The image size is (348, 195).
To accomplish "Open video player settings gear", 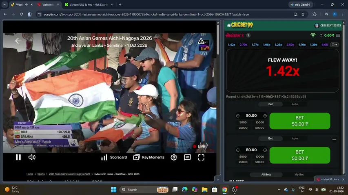I will pos(174,157).
